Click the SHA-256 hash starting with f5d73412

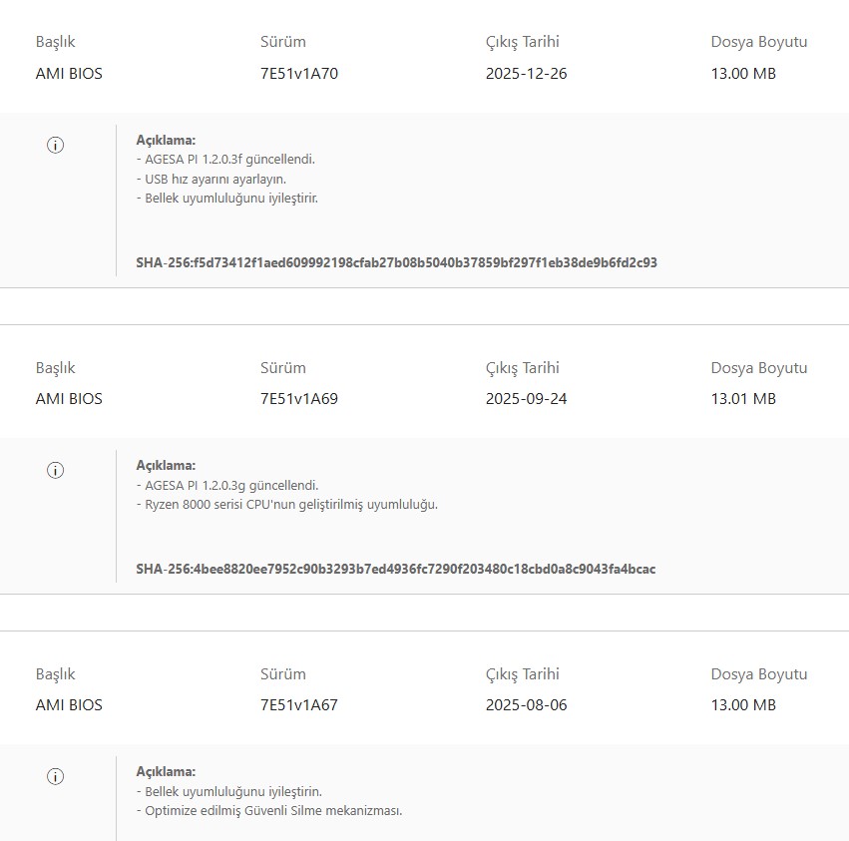396,263
